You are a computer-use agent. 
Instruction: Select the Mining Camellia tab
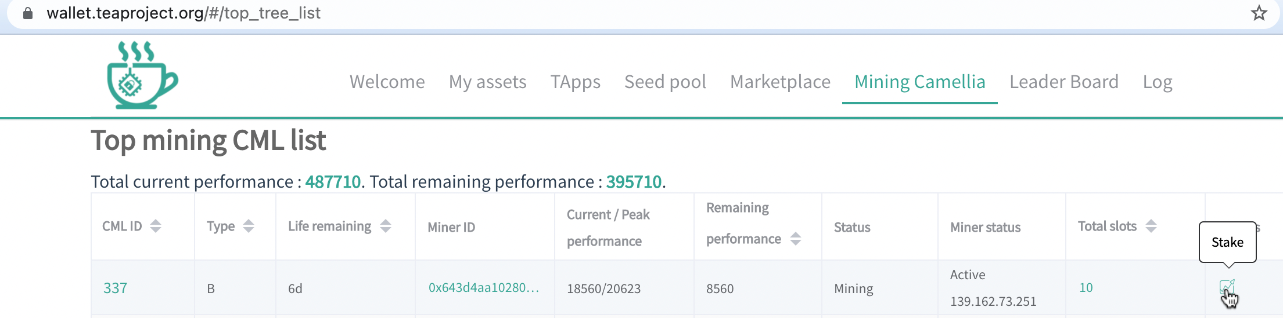(x=920, y=82)
